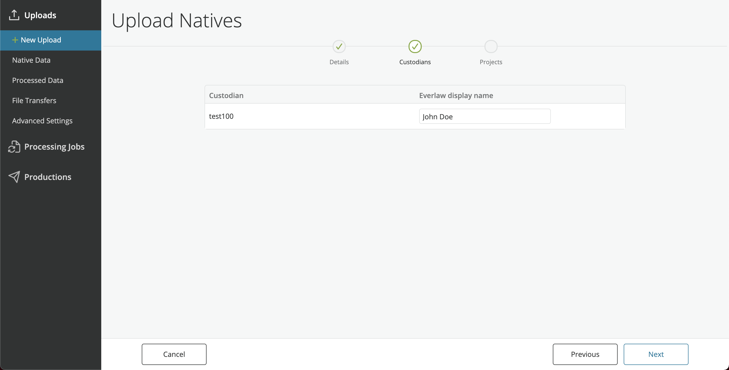Click the Custodian column header
729x370 pixels.
pos(226,96)
